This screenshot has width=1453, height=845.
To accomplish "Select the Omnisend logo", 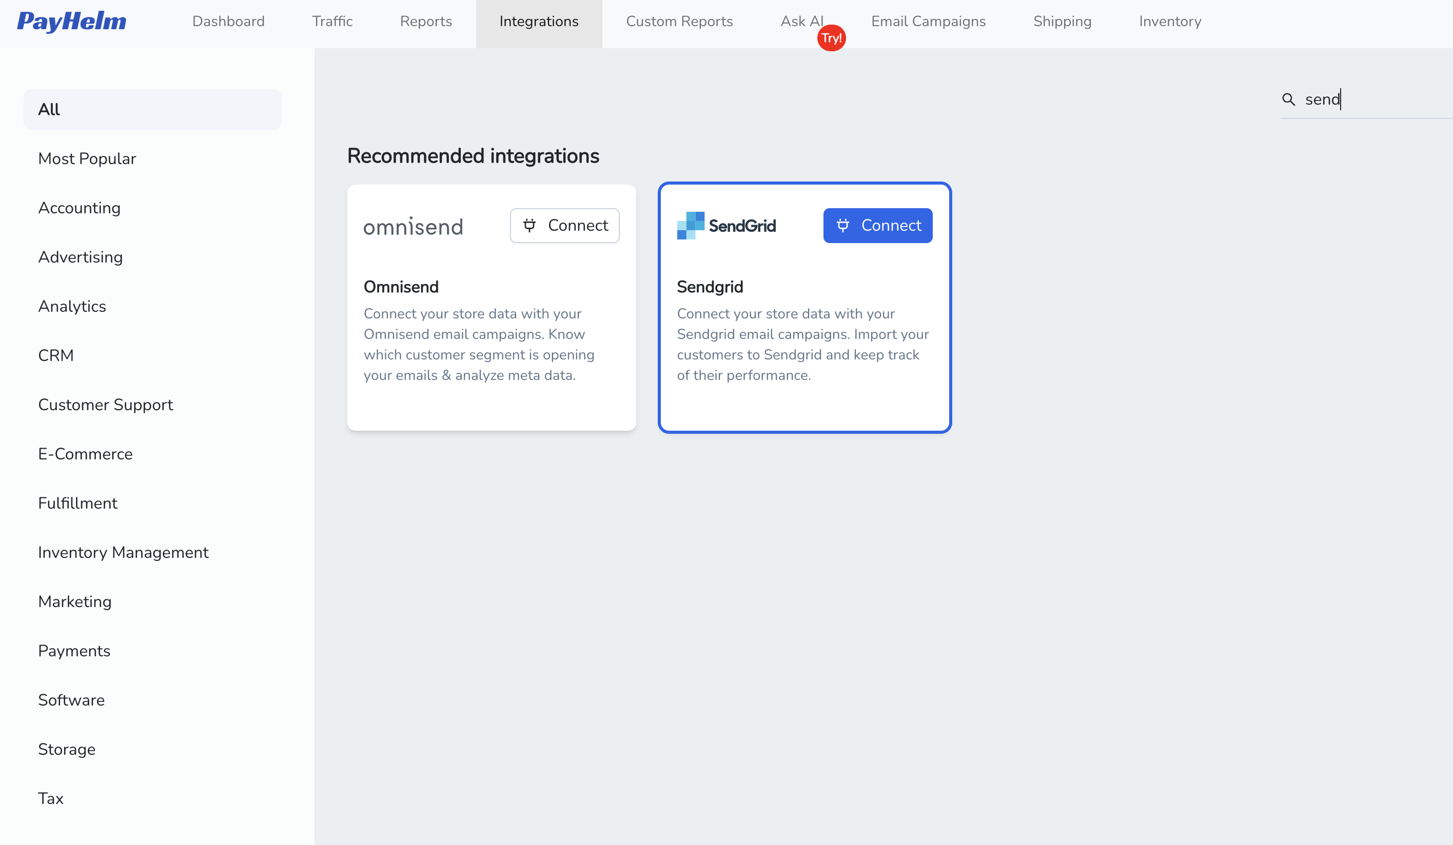I will (414, 226).
